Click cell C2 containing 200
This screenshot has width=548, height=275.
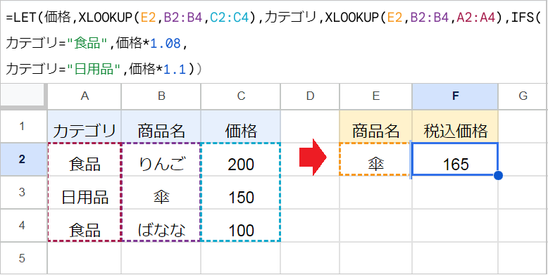click(x=240, y=159)
